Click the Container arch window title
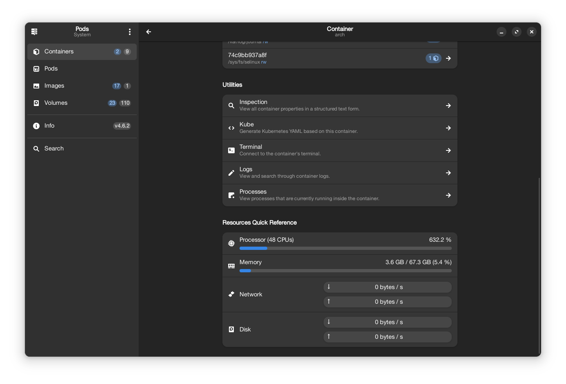The height and width of the screenshot is (384, 566). coord(340,31)
